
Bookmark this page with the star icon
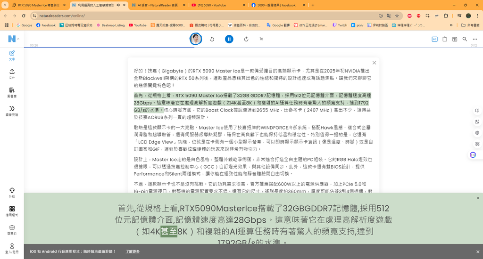pos(397,16)
